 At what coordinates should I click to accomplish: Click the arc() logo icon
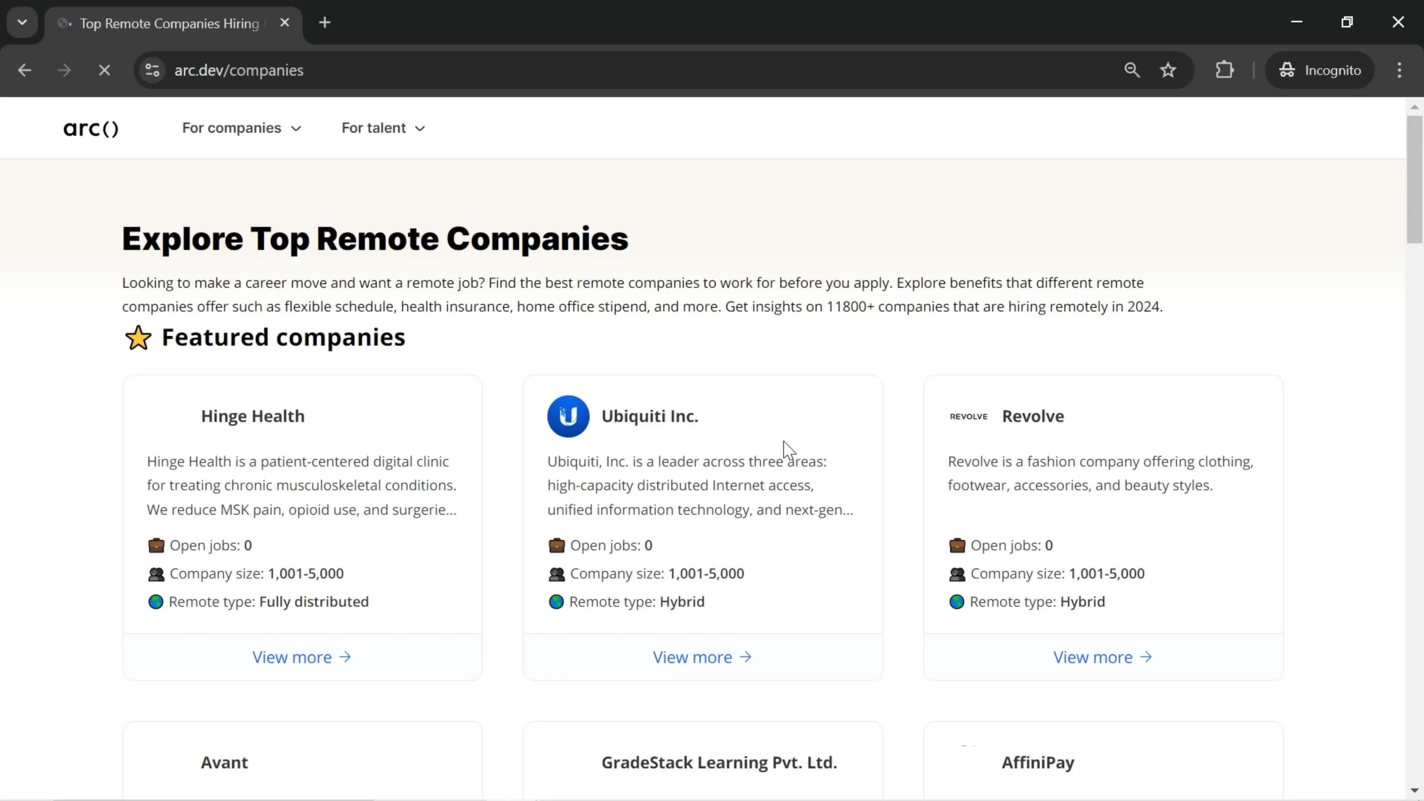[90, 128]
